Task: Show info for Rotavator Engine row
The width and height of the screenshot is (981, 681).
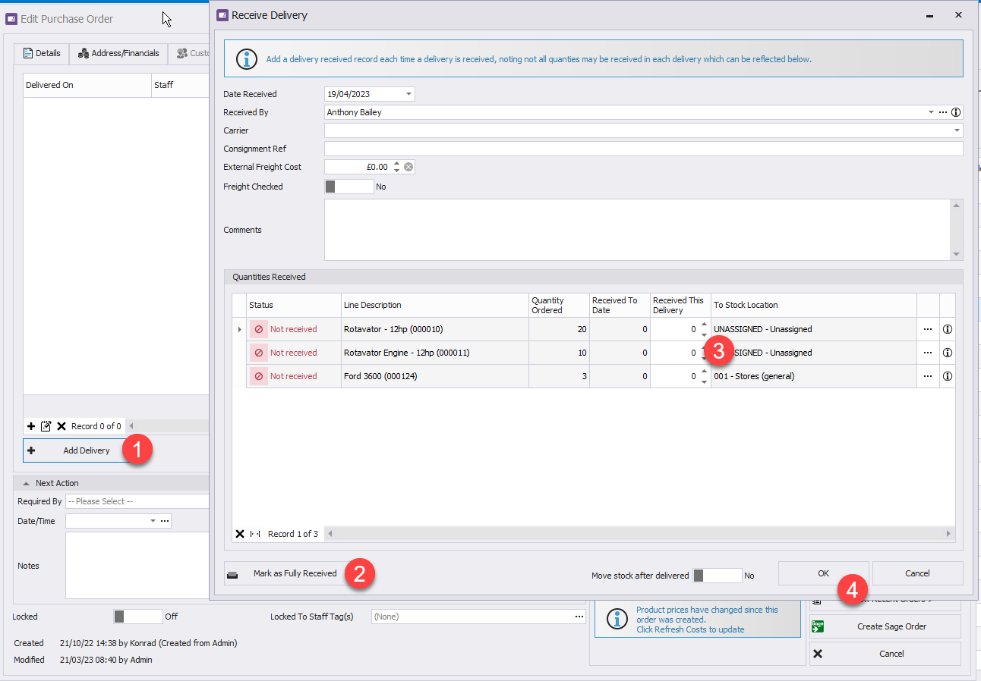Action: [x=948, y=353]
